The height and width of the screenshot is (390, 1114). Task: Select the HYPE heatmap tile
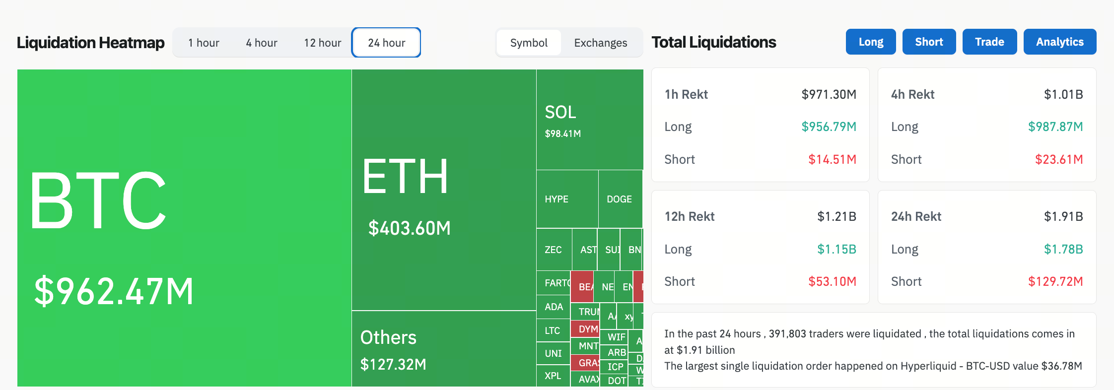coord(567,199)
